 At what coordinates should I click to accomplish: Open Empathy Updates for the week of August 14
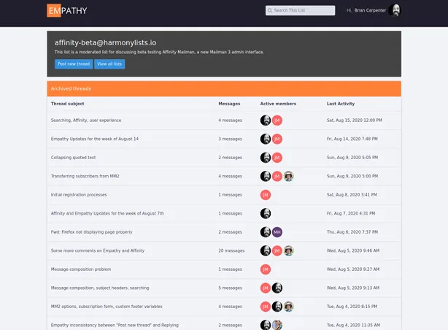(x=95, y=139)
